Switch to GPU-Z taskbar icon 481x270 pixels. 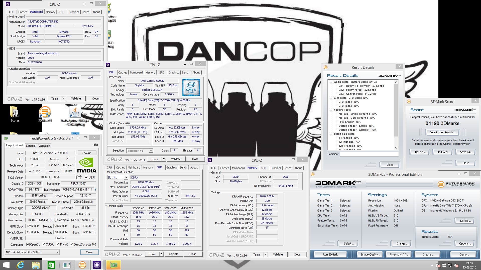tap(113, 265)
